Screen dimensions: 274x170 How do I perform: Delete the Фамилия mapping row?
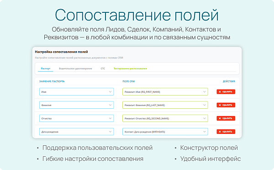click(226, 105)
